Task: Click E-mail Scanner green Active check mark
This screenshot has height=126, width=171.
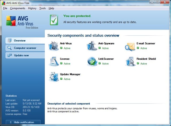Action: point(138,48)
